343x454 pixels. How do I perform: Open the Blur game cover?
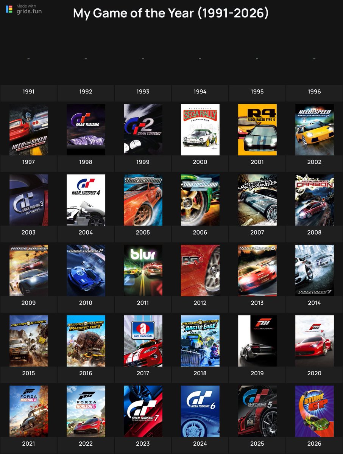[x=143, y=271]
